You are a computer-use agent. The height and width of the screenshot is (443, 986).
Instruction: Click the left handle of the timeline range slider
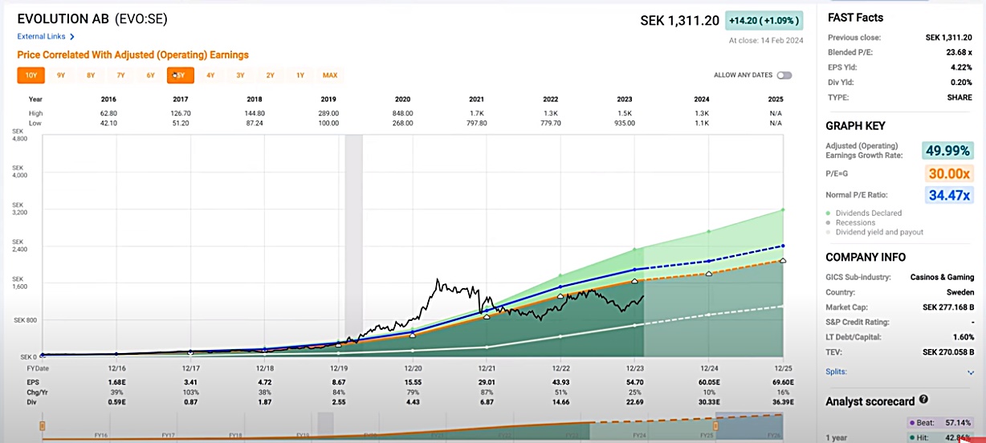coord(42,425)
